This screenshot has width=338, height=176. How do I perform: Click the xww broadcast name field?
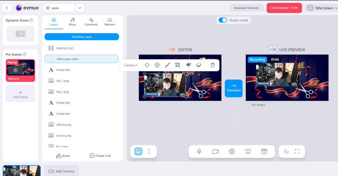59,8
